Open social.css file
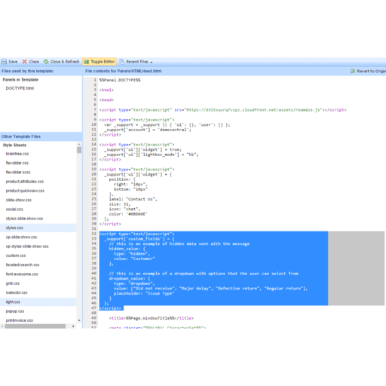386x386 pixels. click(14, 210)
